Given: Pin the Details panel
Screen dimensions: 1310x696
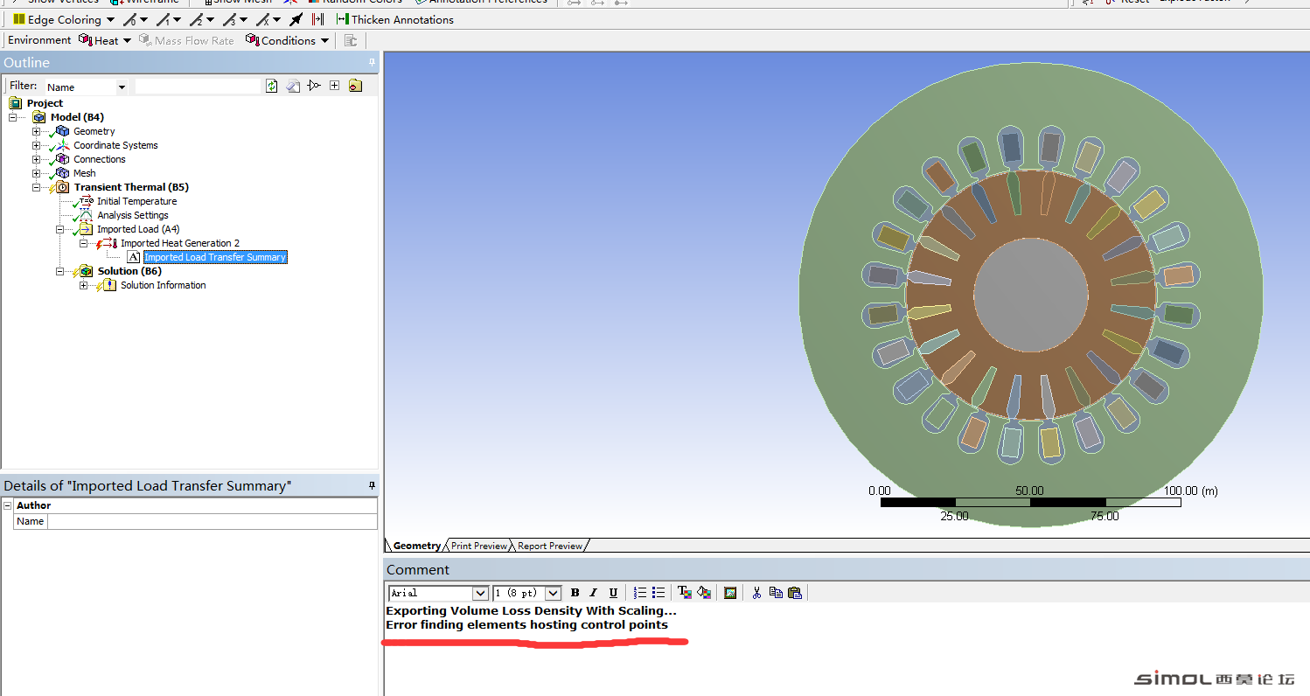Looking at the screenshot, I should point(372,485).
